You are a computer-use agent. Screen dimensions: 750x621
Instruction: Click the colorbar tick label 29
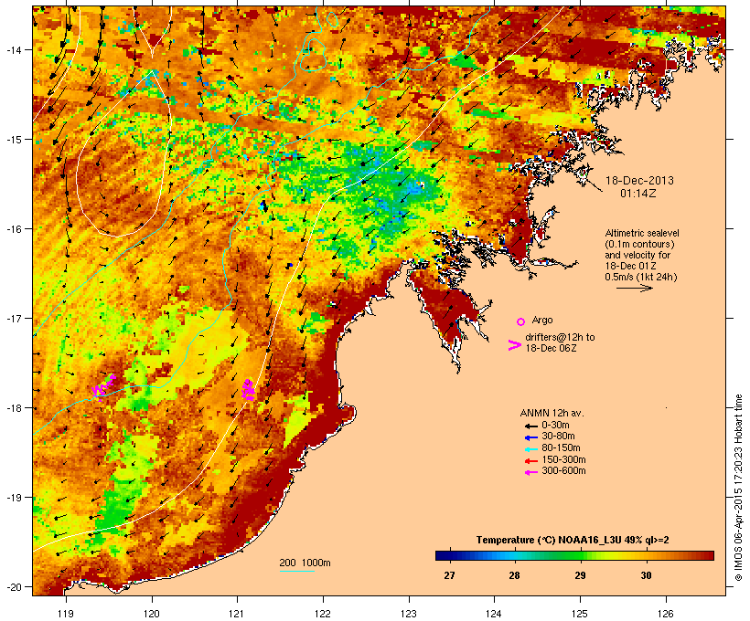pyautogui.click(x=580, y=575)
